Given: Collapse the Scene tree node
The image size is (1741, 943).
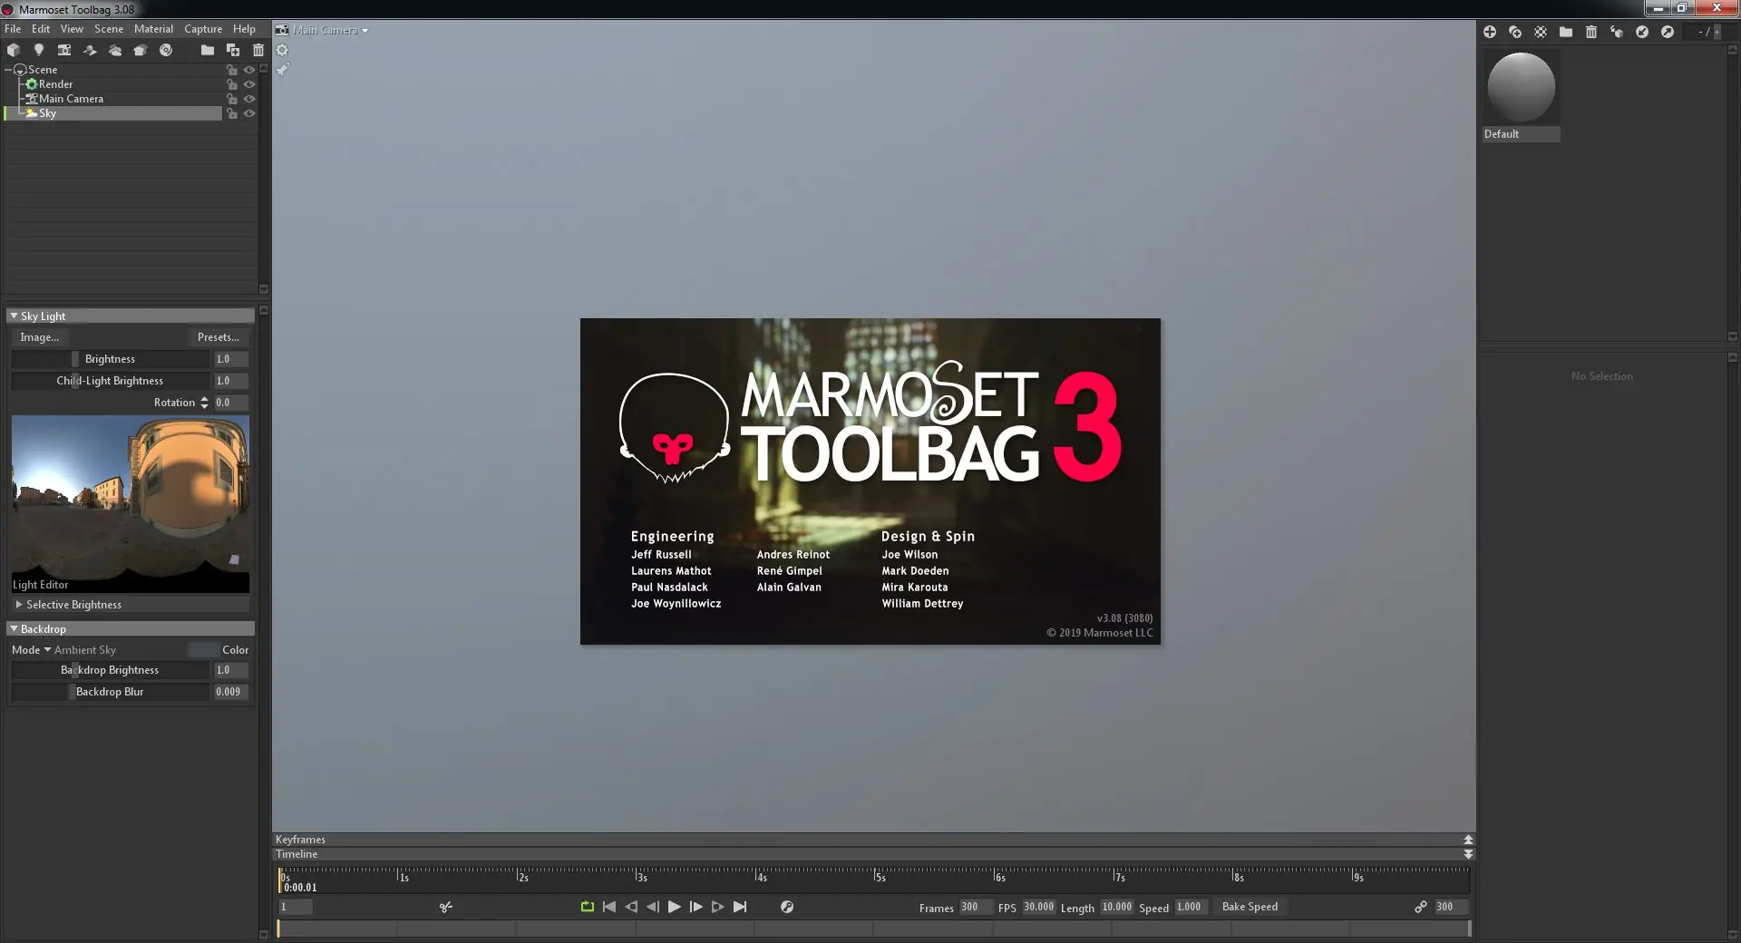Looking at the screenshot, I should click(8, 70).
